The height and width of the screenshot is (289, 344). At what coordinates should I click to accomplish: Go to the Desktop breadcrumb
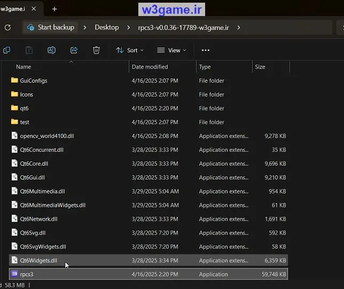point(107,27)
